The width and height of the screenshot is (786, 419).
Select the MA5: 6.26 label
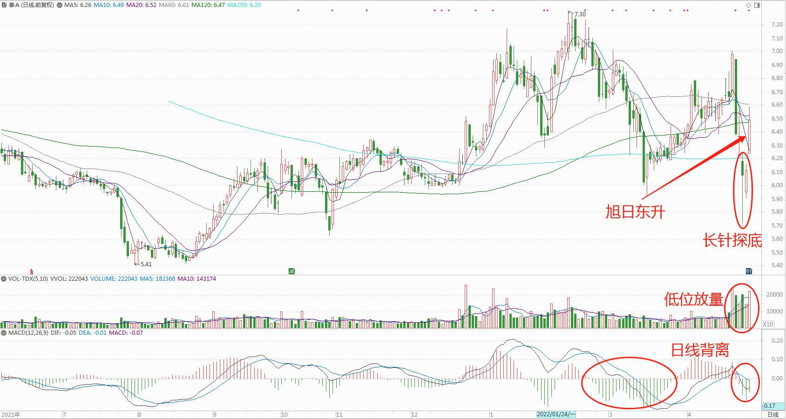pos(77,5)
